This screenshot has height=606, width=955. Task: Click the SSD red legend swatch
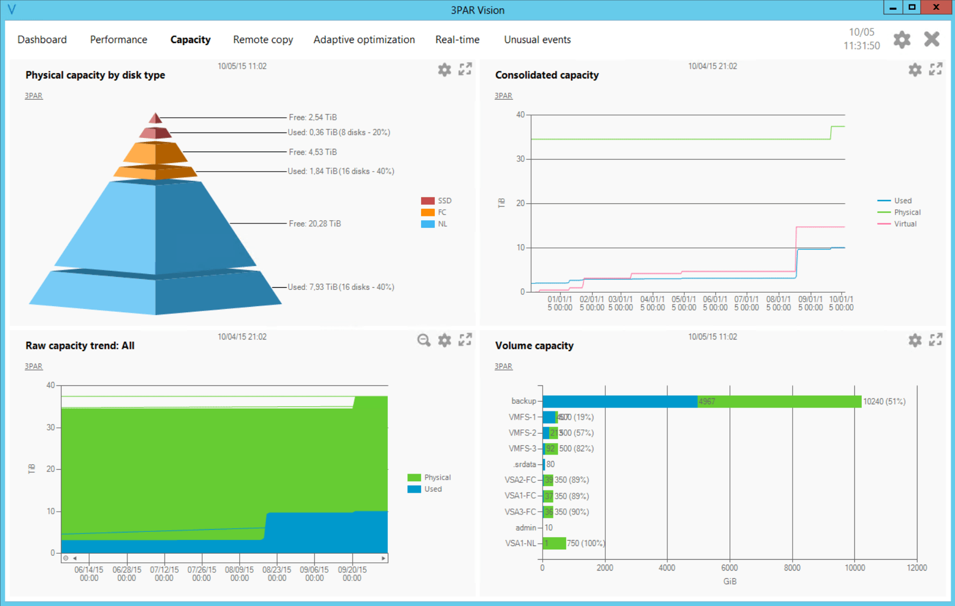(428, 201)
